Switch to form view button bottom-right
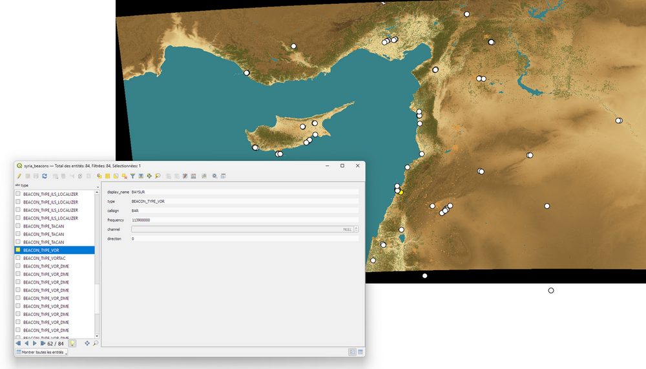The width and height of the screenshot is (646, 369). 352,352
